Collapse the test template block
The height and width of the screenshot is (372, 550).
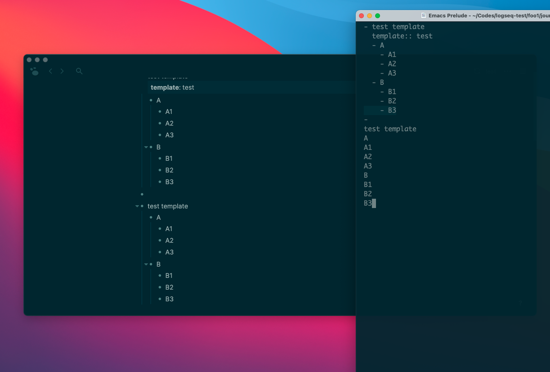(x=137, y=206)
